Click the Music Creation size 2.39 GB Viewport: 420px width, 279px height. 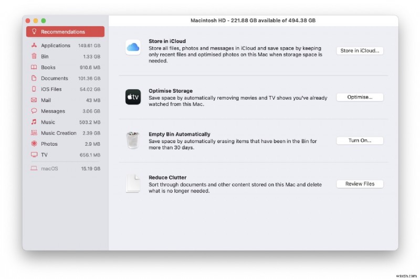tap(91, 133)
